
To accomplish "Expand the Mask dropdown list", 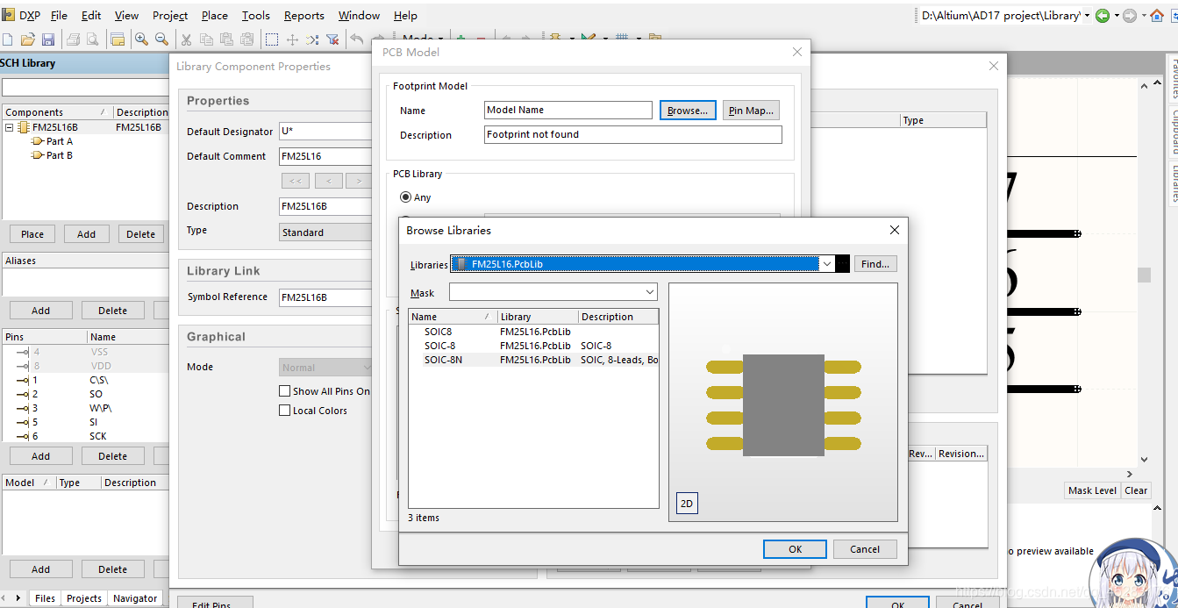I will (650, 292).
